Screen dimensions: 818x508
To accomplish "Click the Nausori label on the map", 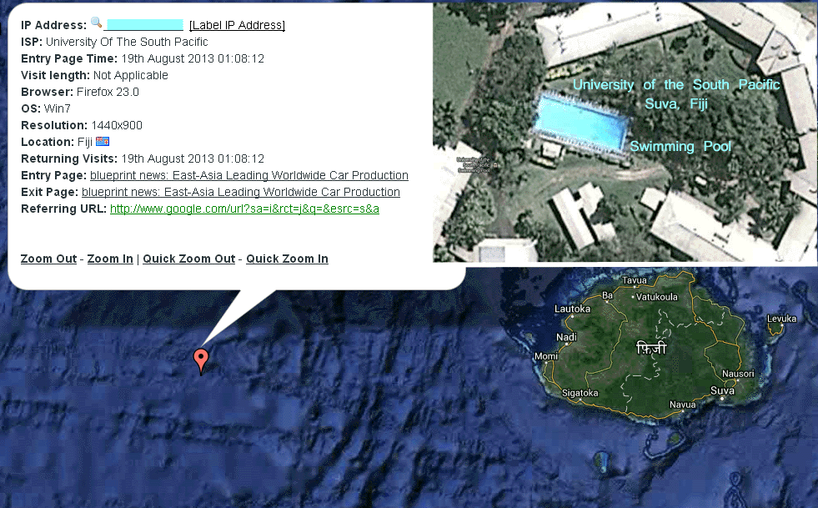I will (738, 374).
